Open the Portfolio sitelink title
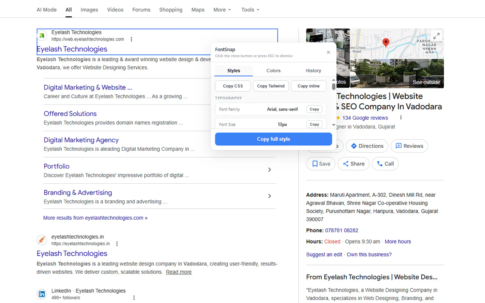 (x=56, y=166)
